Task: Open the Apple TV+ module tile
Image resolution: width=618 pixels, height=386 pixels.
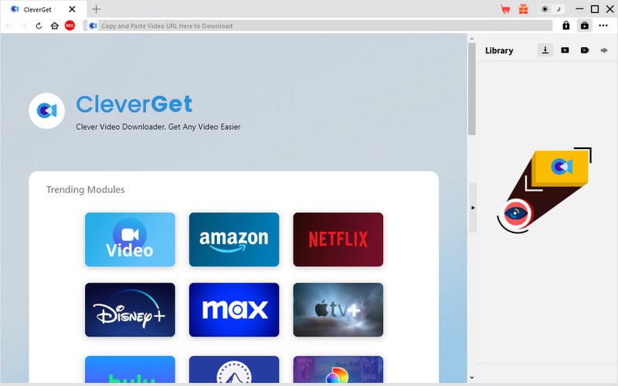Action: coord(338,310)
